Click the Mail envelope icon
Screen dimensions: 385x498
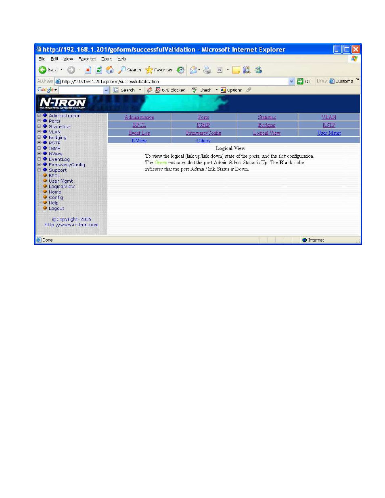(194, 70)
